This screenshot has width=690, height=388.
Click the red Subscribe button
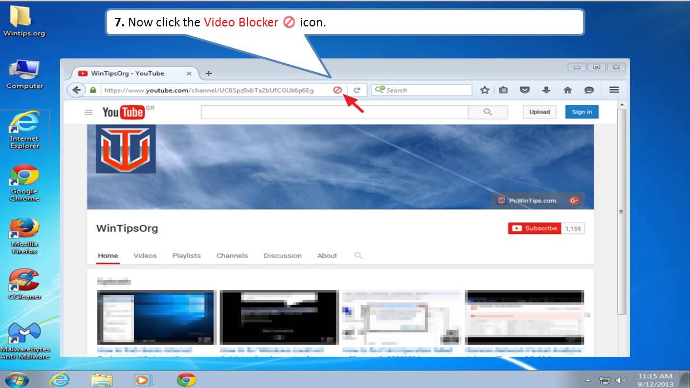534,228
